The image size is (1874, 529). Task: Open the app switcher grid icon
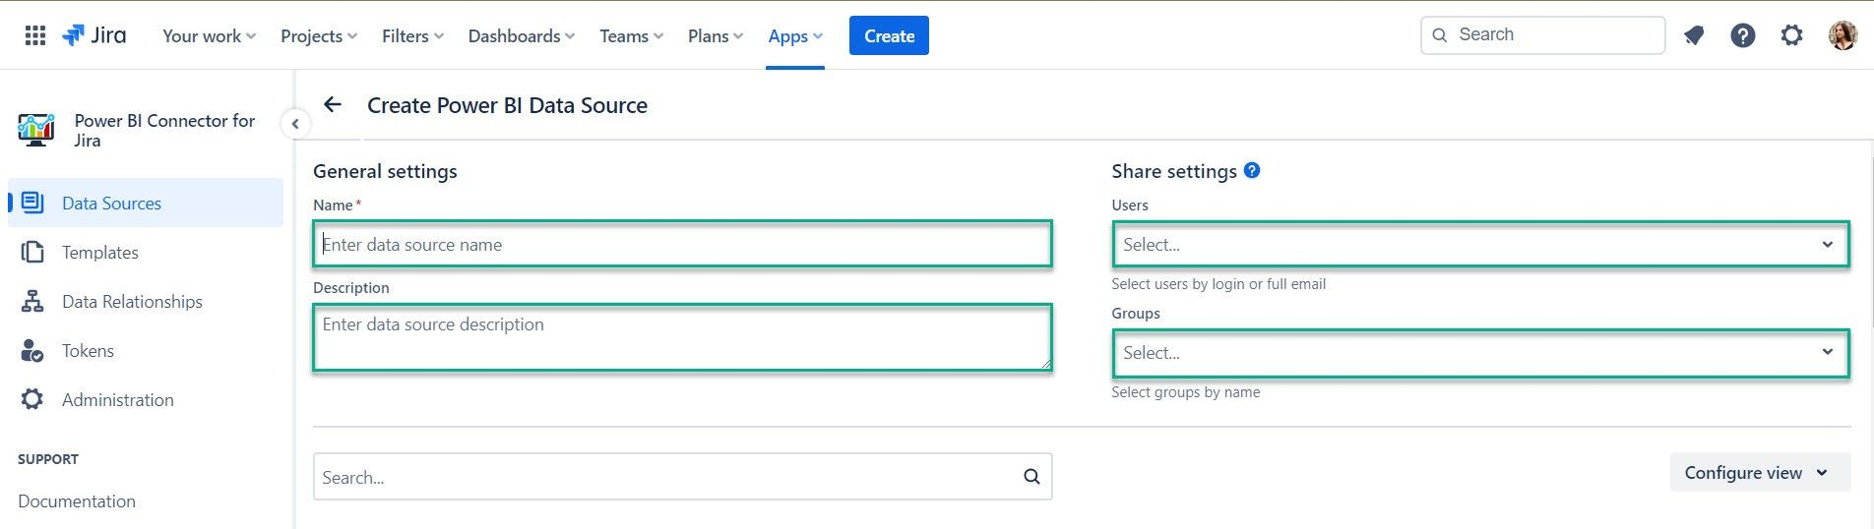tap(35, 35)
